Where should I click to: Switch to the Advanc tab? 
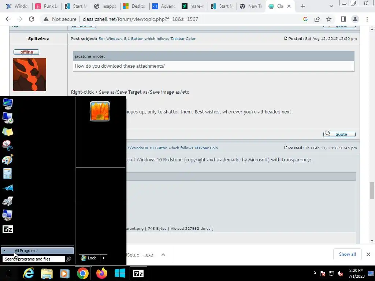(164, 6)
